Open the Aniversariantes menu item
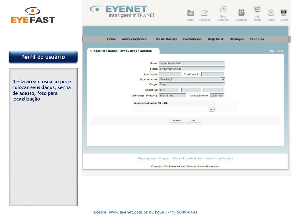Screen dimensions: 291x218 point(134,39)
